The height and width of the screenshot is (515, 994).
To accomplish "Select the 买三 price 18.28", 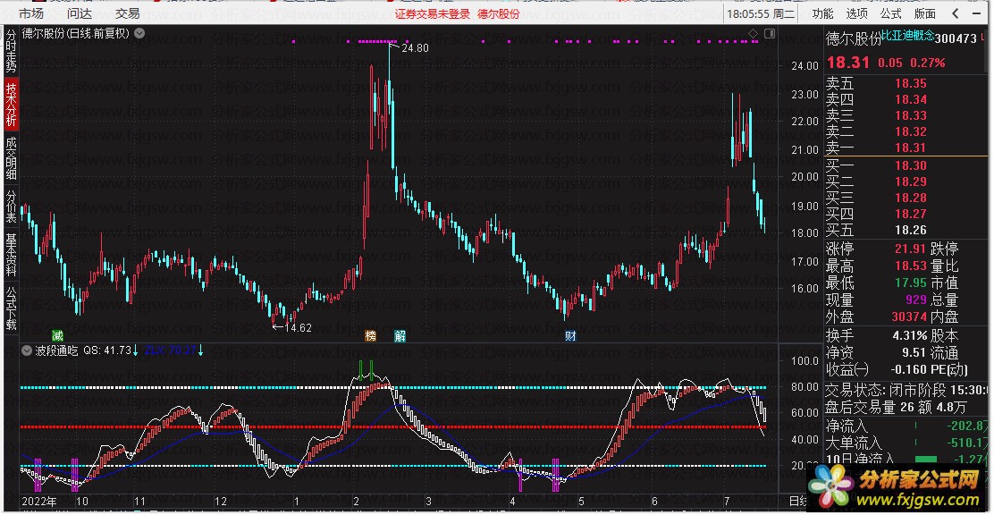I will tap(910, 198).
